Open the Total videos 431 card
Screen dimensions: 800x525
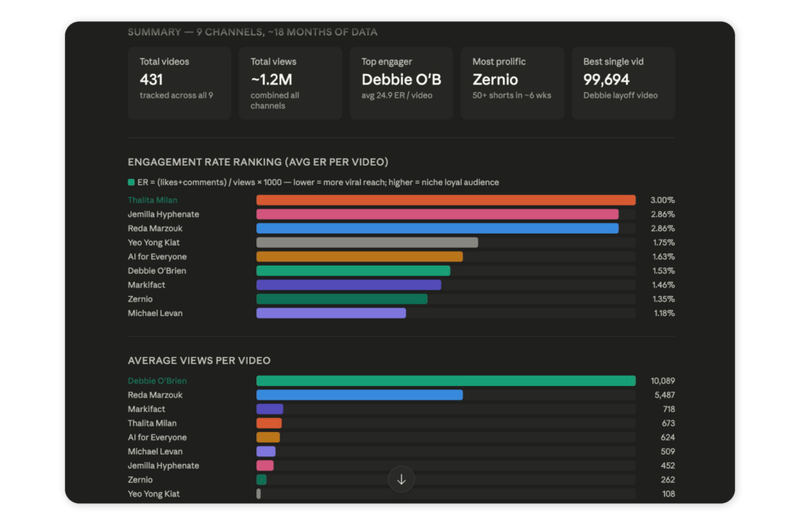(x=179, y=83)
